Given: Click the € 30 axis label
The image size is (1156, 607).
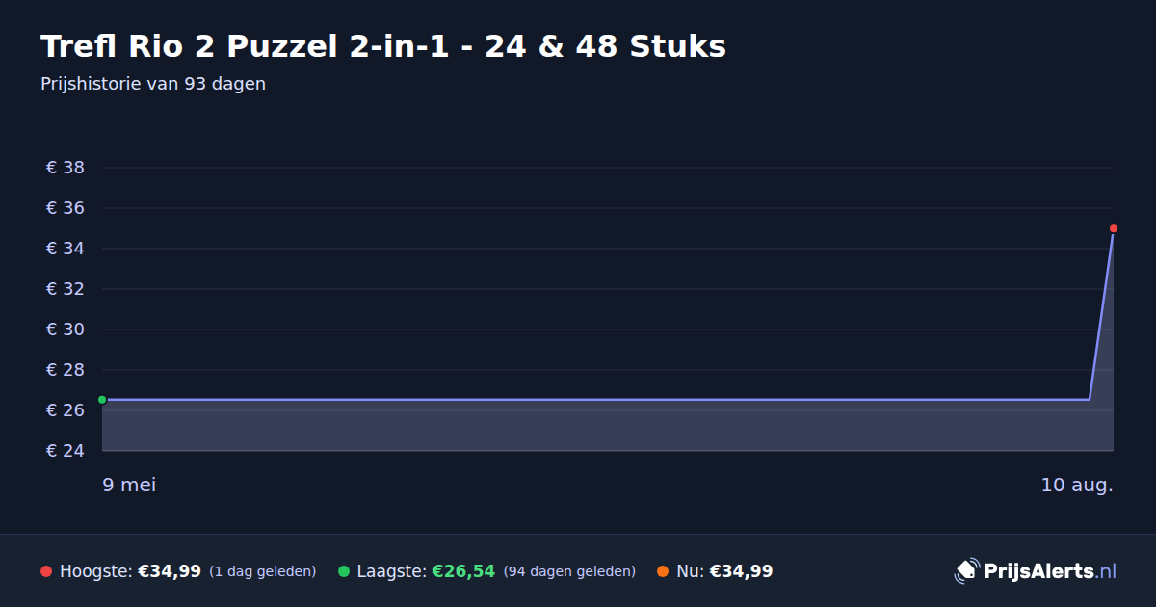Looking at the screenshot, I should (x=66, y=330).
